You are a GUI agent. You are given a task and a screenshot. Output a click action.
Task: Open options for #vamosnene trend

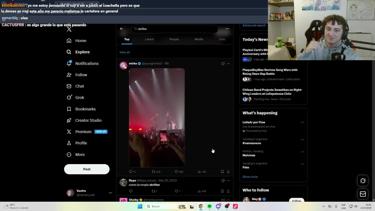click(302, 140)
